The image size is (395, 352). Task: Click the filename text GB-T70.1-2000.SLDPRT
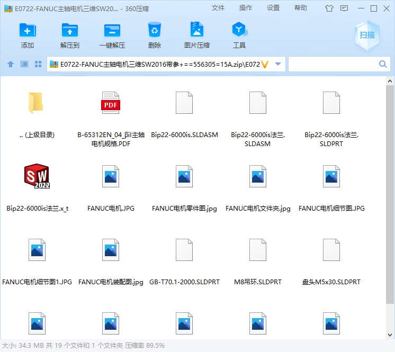click(184, 282)
